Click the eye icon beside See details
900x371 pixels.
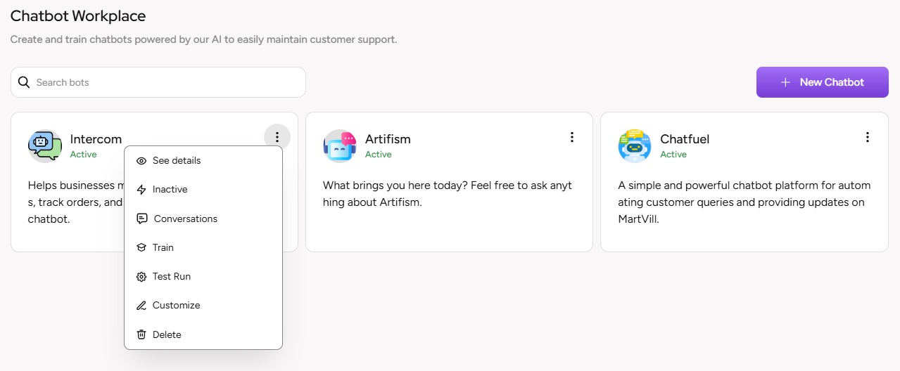point(141,161)
